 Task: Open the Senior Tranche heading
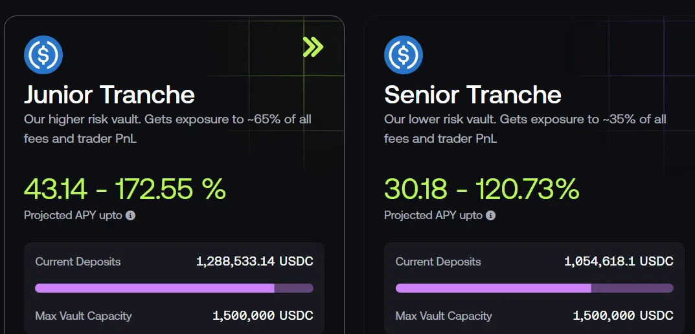tap(472, 94)
